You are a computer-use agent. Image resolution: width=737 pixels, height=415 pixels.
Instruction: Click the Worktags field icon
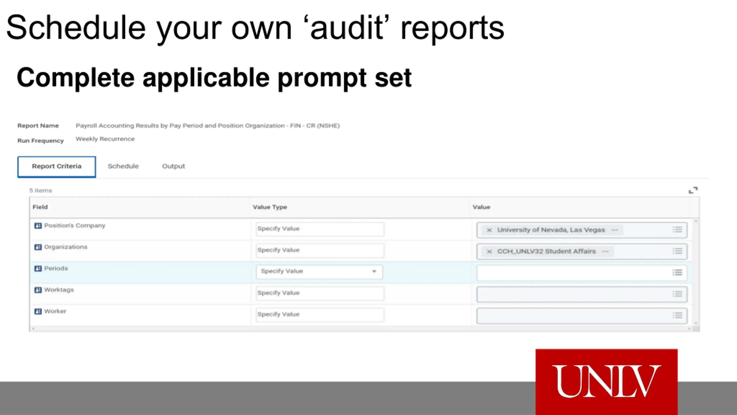pos(38,290)
